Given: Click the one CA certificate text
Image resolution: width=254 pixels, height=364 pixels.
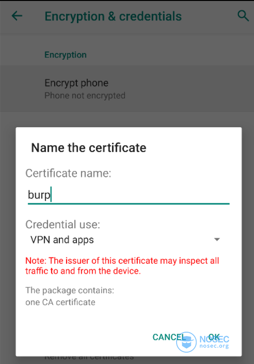Looking at the screenshot, I should click(60, 302).
